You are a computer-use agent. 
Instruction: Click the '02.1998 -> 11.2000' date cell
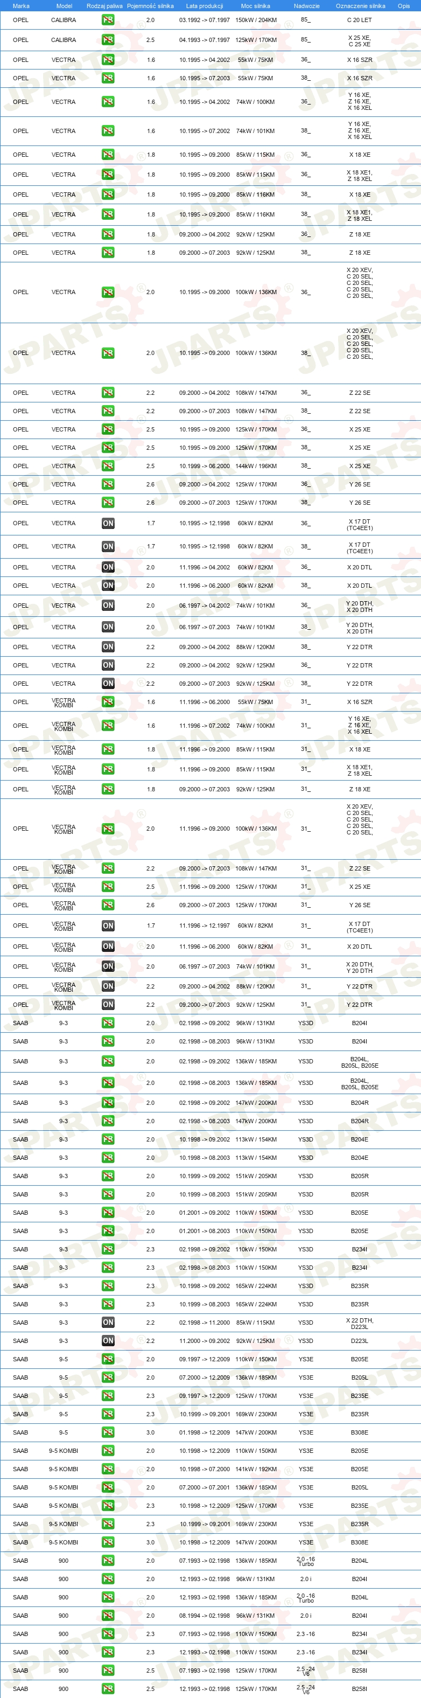205,1323
